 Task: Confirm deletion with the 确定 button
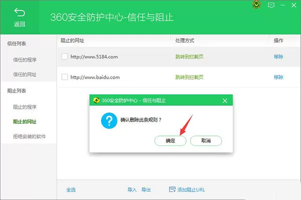170,141
